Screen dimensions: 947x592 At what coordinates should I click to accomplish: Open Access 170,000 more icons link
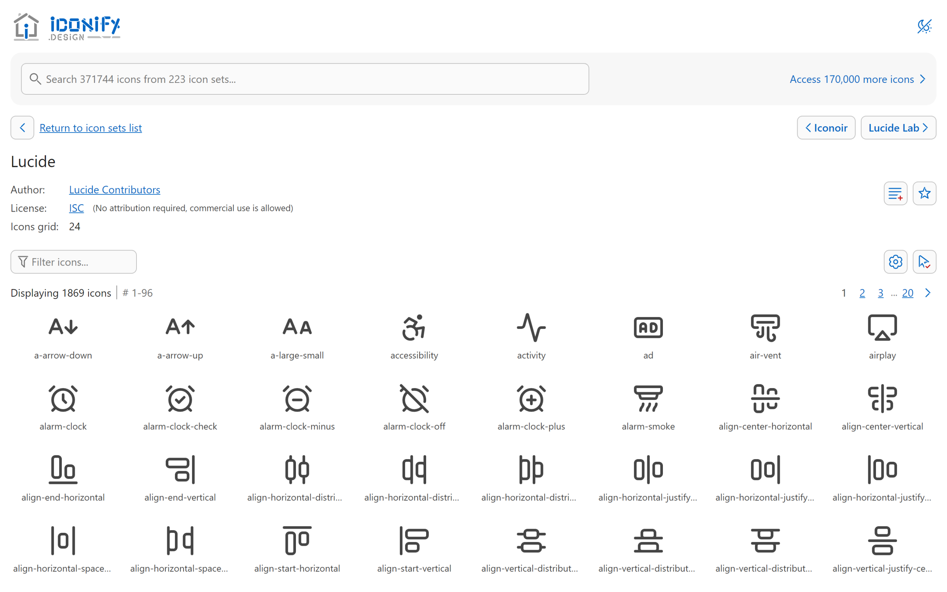858,79
